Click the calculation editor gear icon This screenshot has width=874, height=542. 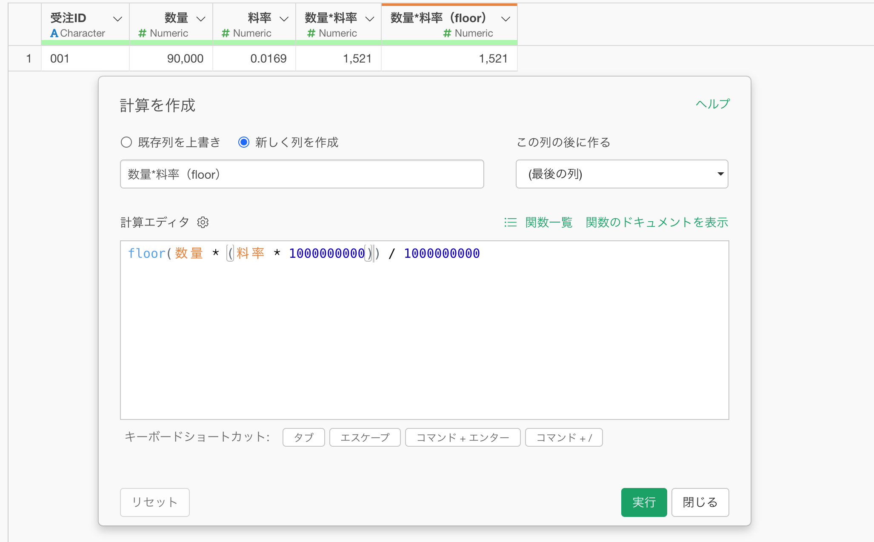click(203, 223)
